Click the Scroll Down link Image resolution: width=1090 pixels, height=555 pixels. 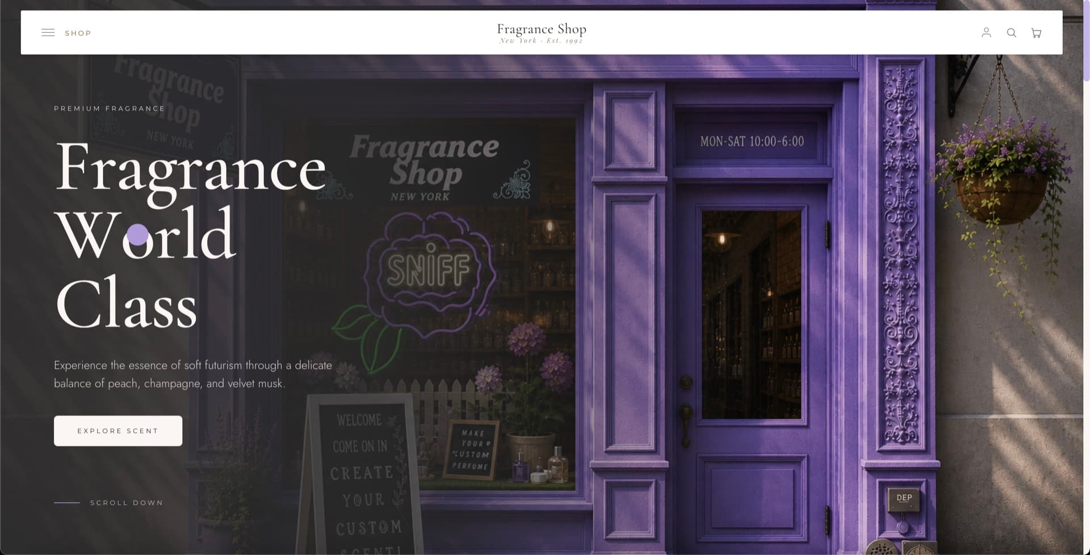point(108,503)
